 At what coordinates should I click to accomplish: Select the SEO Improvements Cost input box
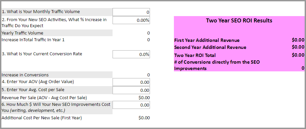tap(131, 105)
